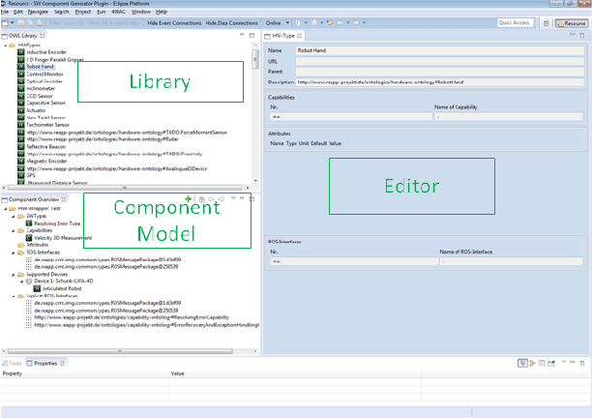Click the green plus icon in Component Overview
This screenshot has height=418, width=592.
(187, 198)
